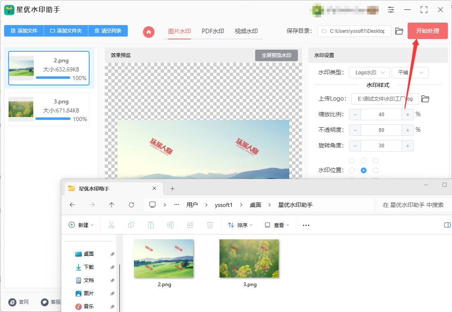The width and height of the screenshot is (452, 312).
Task: Select the center watermark position radio
Action: tap(364, 170)
